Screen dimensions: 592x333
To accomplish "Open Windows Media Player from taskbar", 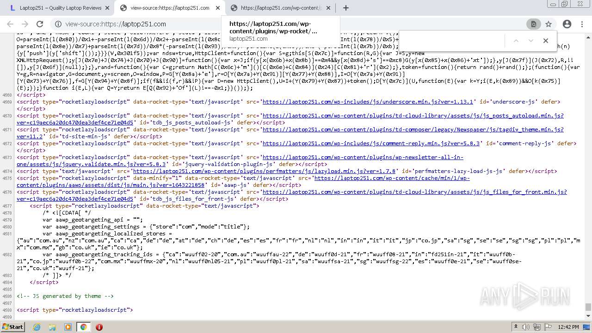I will point(68,327).
